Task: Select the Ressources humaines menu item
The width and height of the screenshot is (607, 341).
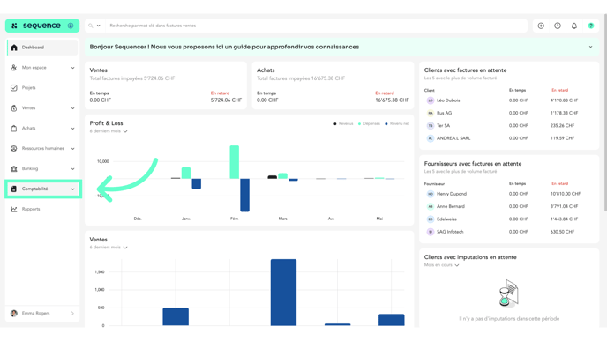Action: (42, 148)
